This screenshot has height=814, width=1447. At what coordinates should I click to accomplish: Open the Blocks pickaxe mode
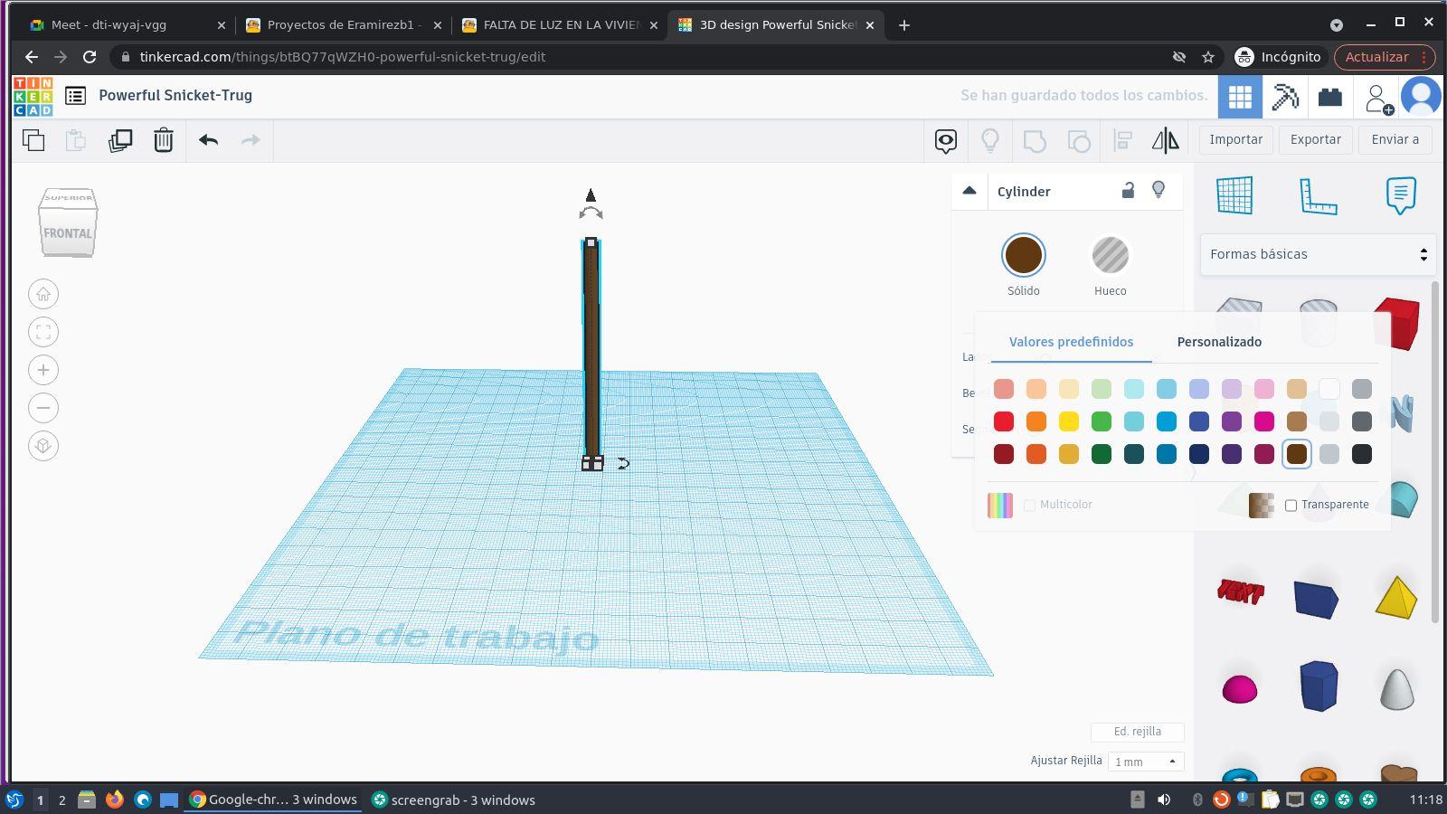(1285, 97)
